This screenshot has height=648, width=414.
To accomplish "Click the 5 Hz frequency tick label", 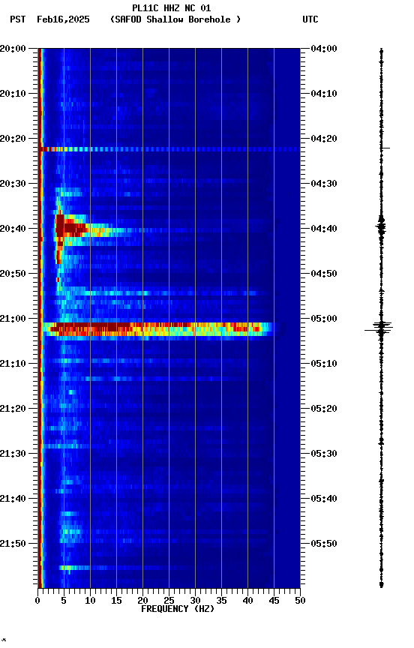I will point(64,601).
